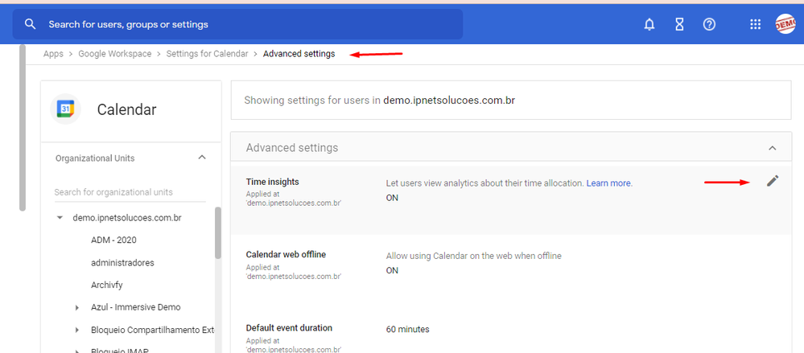
Task: Go to Apps breadcrumb
Action: tap(53, 54)
